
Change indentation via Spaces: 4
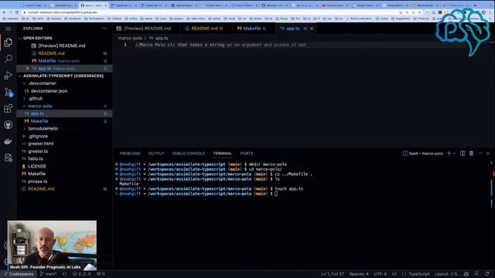point(359,274)
